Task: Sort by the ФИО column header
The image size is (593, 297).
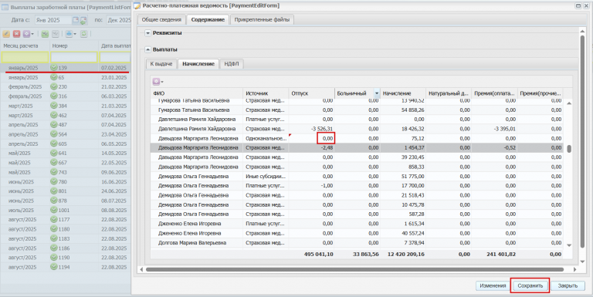Action: click(197, 93)
